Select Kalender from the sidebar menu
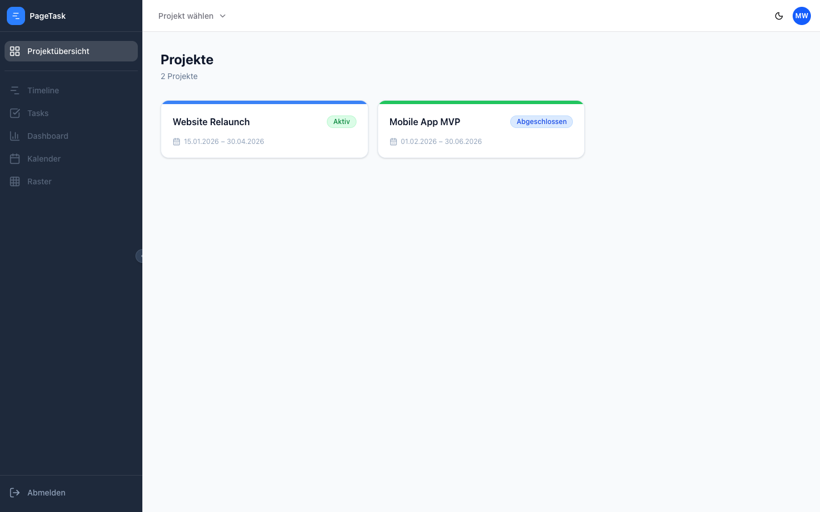The image size is (820, 512). (44, 159)
